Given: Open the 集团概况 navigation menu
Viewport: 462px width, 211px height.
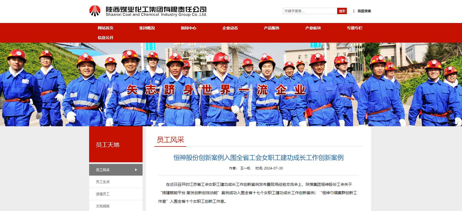Looking at the screenshot, I should click(x=147, y=28).
